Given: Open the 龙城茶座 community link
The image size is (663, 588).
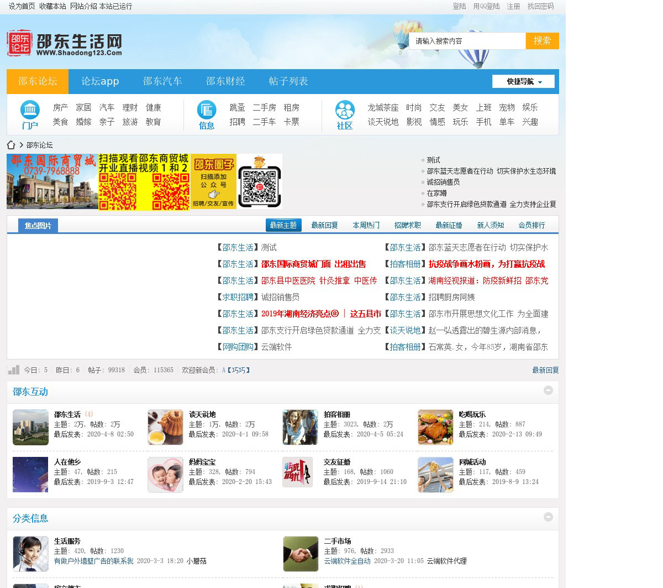Looking at the screenshot, I should point(383,107).
